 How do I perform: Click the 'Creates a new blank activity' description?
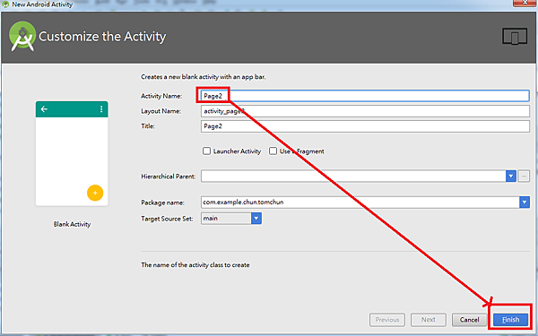pyautogui.click(x=204, y=77)
